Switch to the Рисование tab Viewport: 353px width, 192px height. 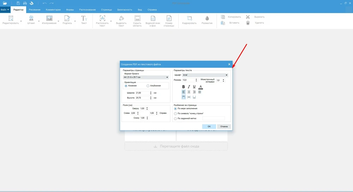pos(35,10)
